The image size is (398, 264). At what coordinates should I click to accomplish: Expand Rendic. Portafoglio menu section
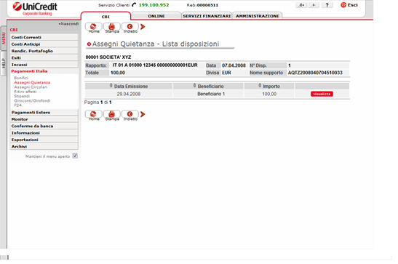(44, 51)
